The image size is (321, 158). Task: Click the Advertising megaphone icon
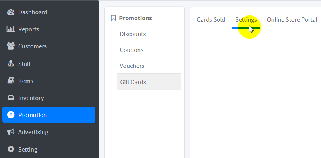[x=11, y=132]
